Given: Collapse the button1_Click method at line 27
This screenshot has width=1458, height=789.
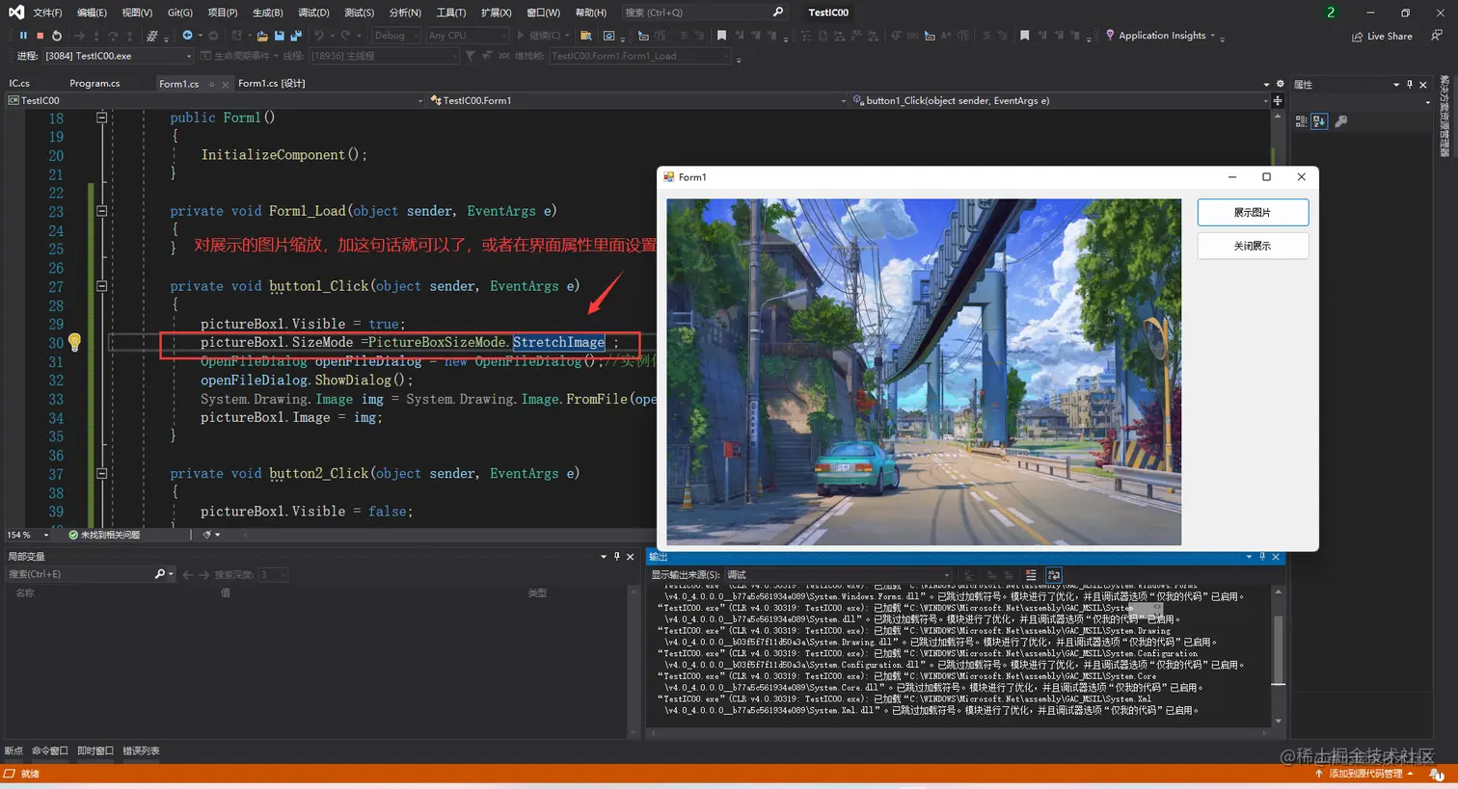Looking at the screenshot, I should click(x=101, y=286).
